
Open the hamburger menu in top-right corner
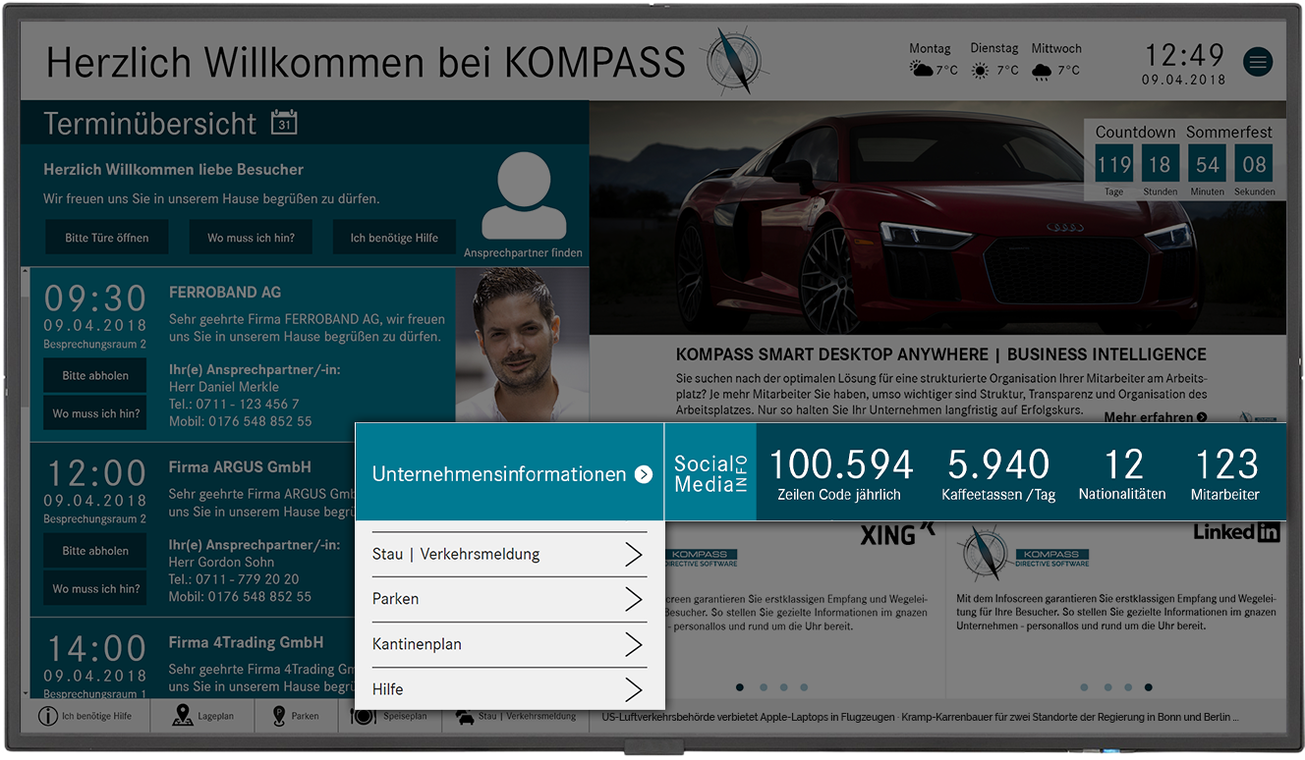[x=1258, y=62]
